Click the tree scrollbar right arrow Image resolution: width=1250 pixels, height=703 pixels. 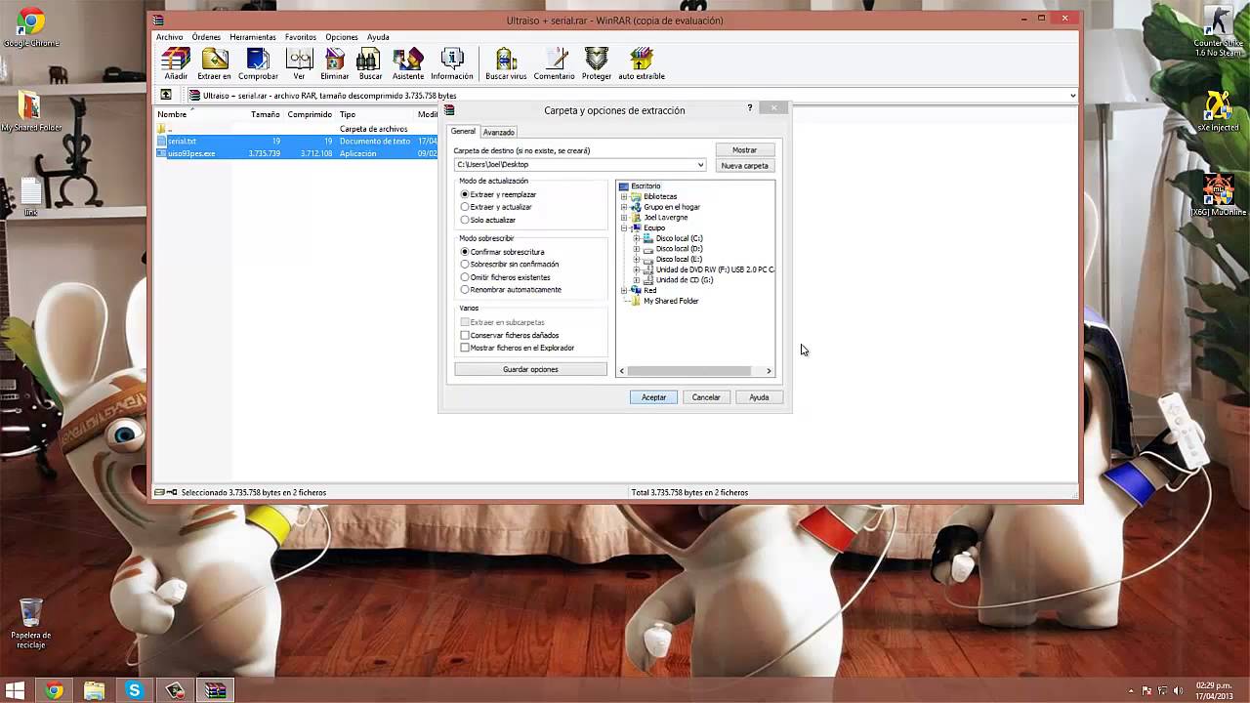pyautogui.click(x=769, y=371)
